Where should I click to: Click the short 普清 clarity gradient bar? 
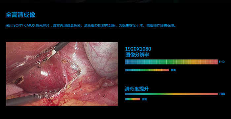tap(132, 99)
